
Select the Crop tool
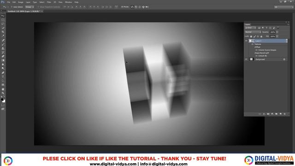tap(3, 32)
